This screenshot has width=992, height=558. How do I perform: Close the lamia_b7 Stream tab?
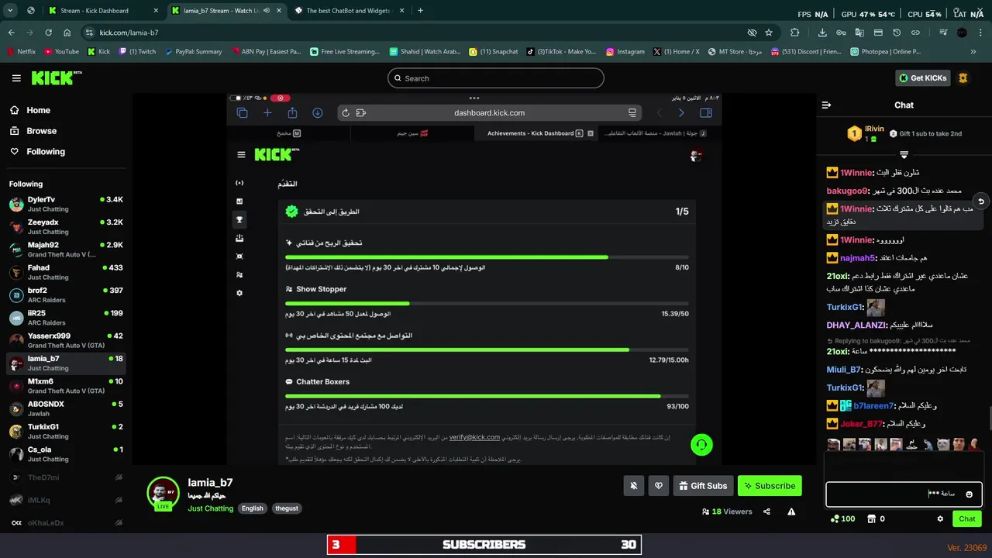click(277, 11)
